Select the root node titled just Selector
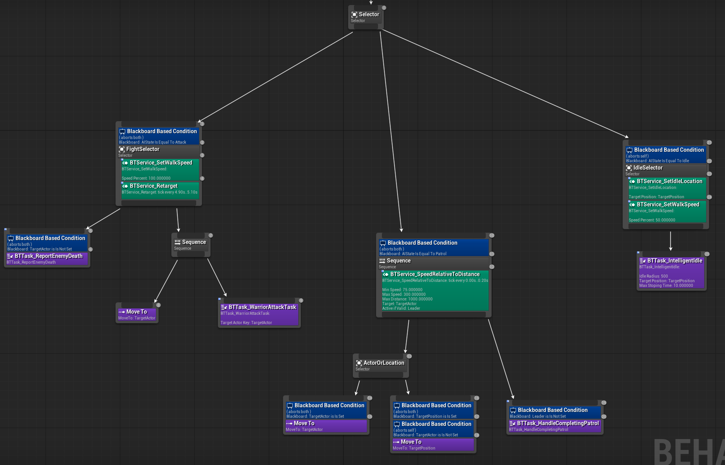 click(366, 17)
